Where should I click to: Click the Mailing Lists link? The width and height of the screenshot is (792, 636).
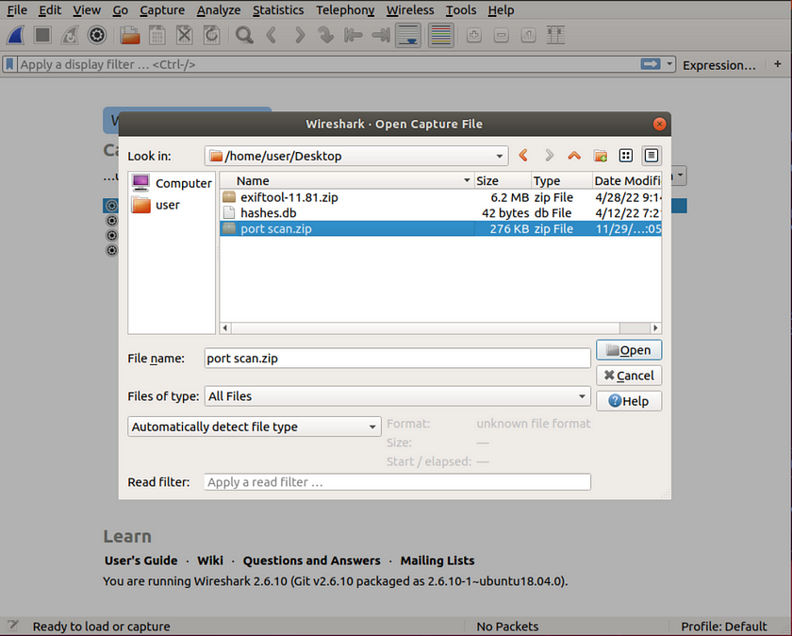point(437,561)
